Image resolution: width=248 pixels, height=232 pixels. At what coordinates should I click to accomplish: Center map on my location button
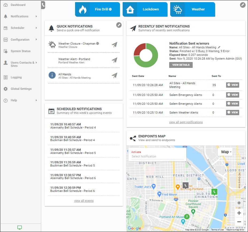click(239, 203)
